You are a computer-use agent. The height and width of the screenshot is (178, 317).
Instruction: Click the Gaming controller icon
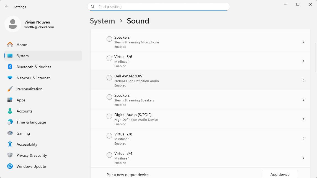click(10, 133)
